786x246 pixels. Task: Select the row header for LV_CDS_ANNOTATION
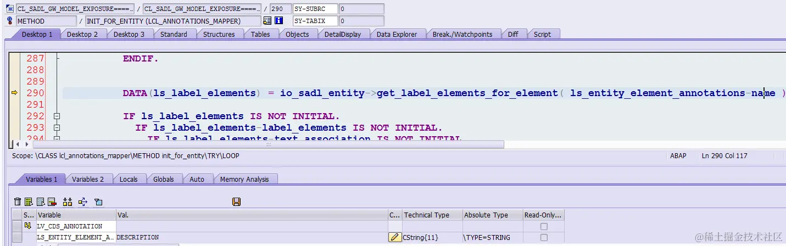[17, 226]
